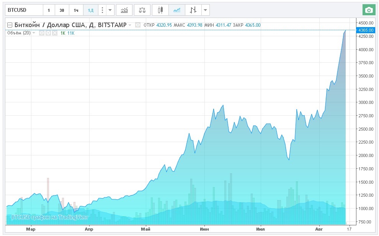Click the 1500.00 price axis label
Viewport: 379px width, 236px height.
click(x=366, y=182)
